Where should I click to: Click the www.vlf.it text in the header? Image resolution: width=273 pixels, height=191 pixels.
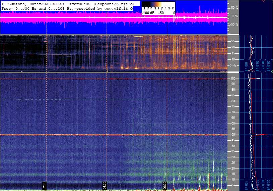[x=117, y=8]
